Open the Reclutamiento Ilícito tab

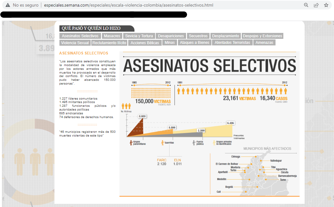[109, 43]
